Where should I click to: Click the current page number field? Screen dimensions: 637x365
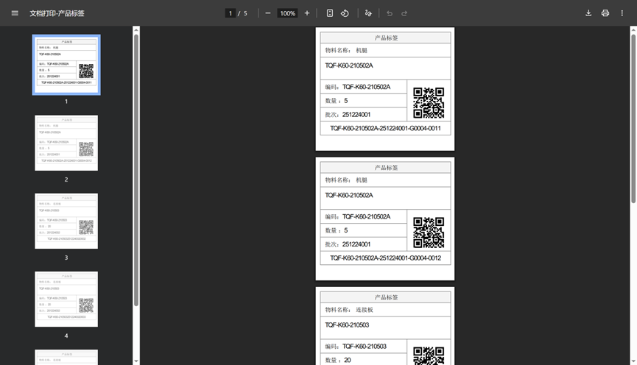(x=230, y=13)
